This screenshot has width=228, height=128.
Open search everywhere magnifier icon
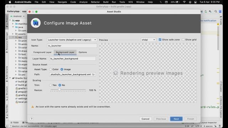pos(216,11)
